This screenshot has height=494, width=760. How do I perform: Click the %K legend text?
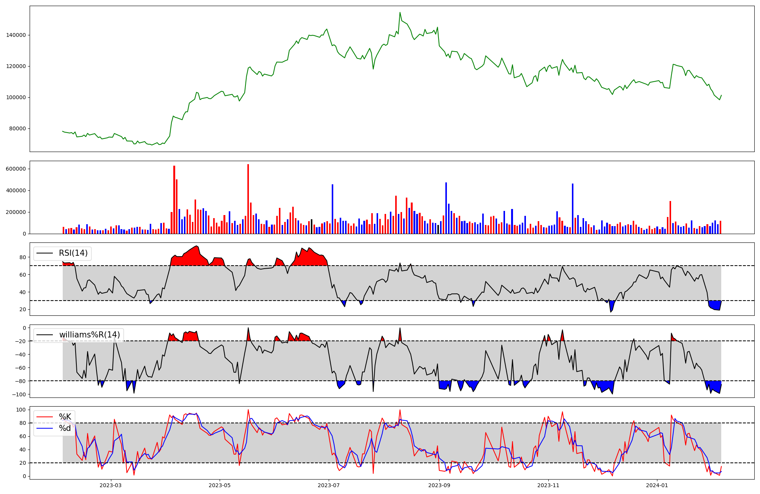click(x=65, y=417)
